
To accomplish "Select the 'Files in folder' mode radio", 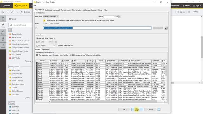I will [x=49, y=23].
